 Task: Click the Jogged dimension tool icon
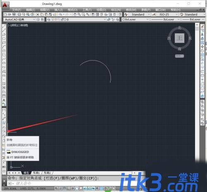click(4, 132)
